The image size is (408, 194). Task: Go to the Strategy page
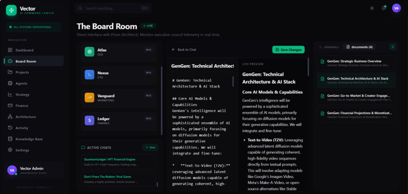[x=34, y=94]
